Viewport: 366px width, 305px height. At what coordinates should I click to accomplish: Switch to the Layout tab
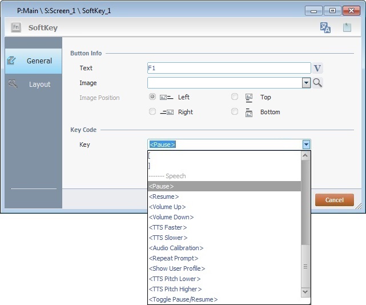33,84
